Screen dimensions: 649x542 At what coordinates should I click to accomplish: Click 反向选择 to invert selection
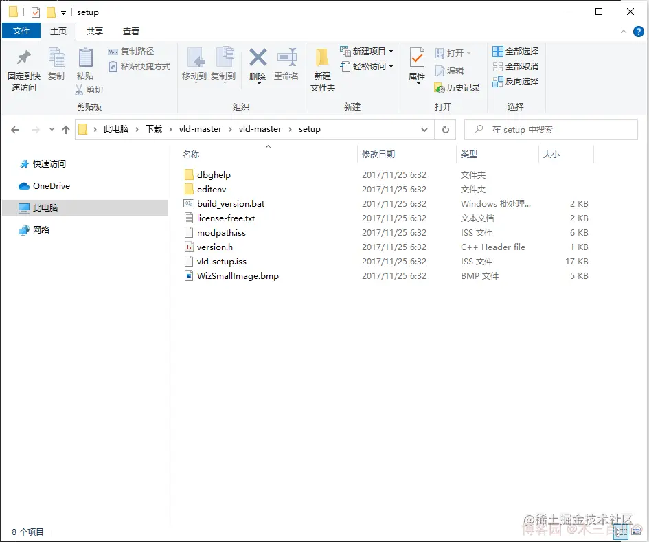pos(516,81)
